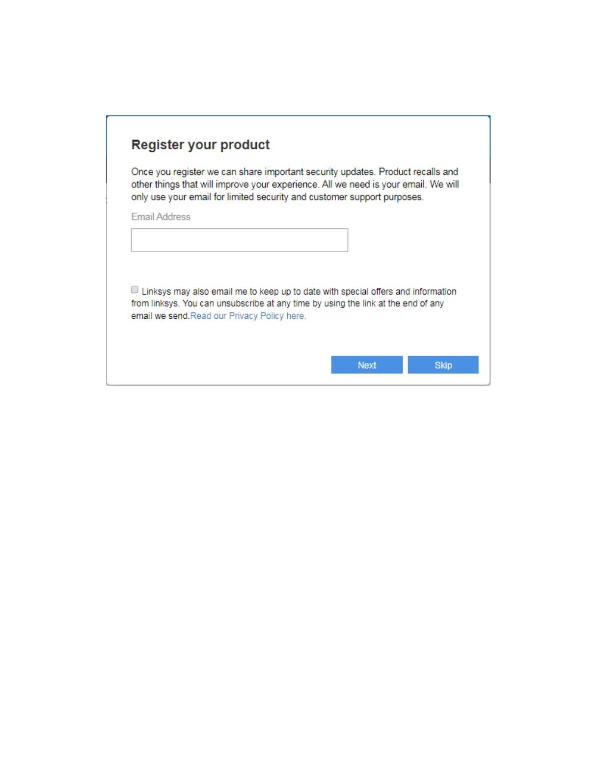Click the paragraph about important security updates
601x778 pixels.
pyautogui.click(x=295, y=184)
